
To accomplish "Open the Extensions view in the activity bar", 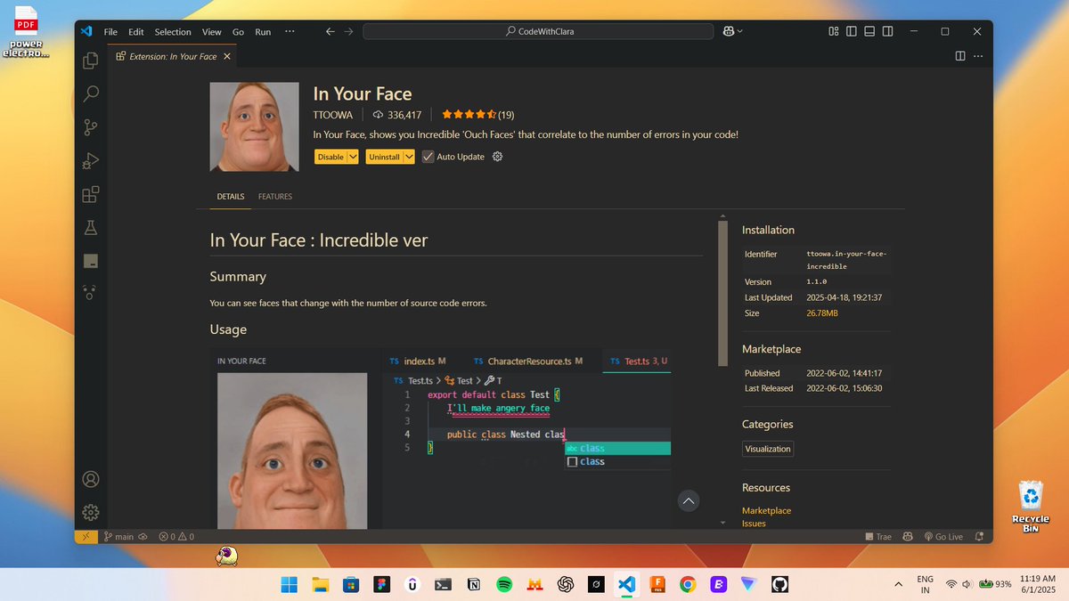I will click(90, 194).
